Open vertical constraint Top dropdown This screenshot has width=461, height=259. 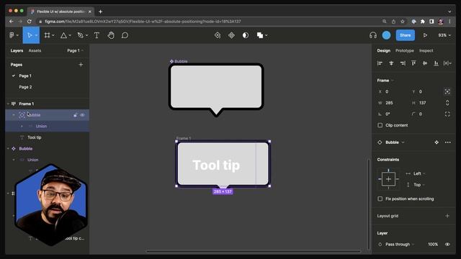click(x=419, y=185)
